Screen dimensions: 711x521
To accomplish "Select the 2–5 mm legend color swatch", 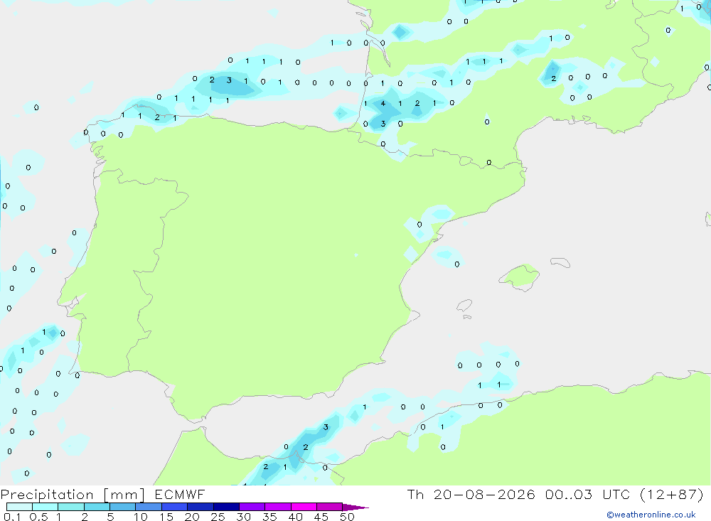I will pos(97,507).
